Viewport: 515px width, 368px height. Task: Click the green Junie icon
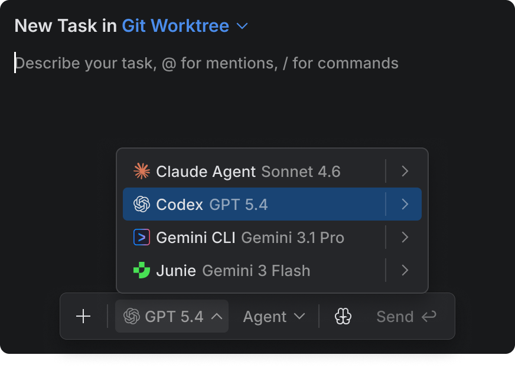[x=142, y=271]
